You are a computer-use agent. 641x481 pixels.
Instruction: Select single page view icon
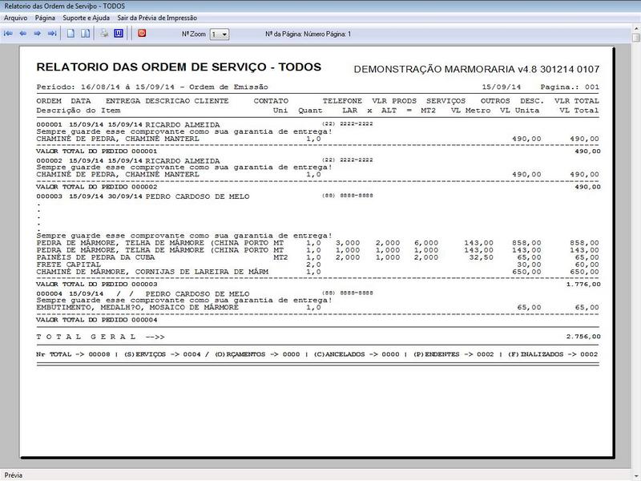(71, 34)
